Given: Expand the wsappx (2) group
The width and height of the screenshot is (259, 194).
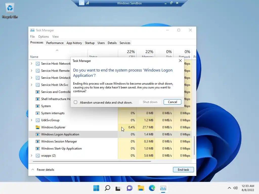Looking at the screenshot, I should click(x=32, y=156).
